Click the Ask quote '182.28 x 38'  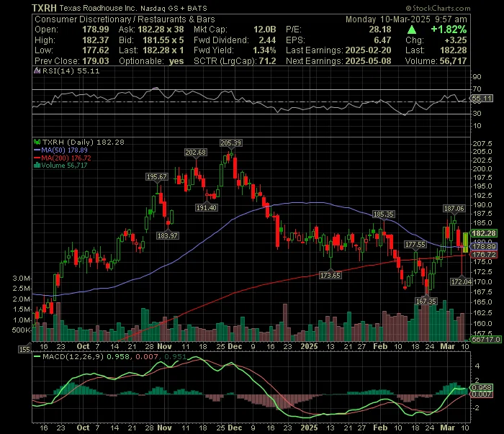tap(161, 30)
